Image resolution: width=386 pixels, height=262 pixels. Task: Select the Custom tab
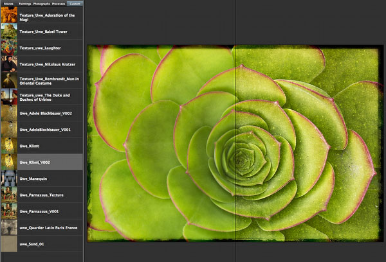point(75,4)
